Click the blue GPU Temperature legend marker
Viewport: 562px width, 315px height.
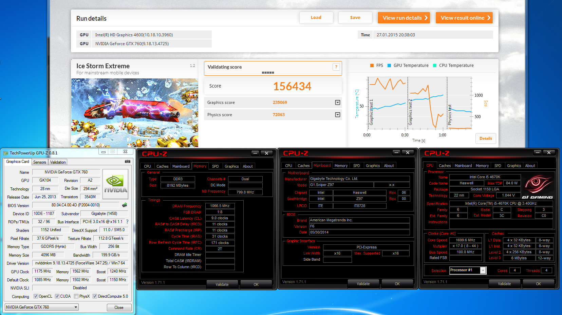(x=389, y=66)
